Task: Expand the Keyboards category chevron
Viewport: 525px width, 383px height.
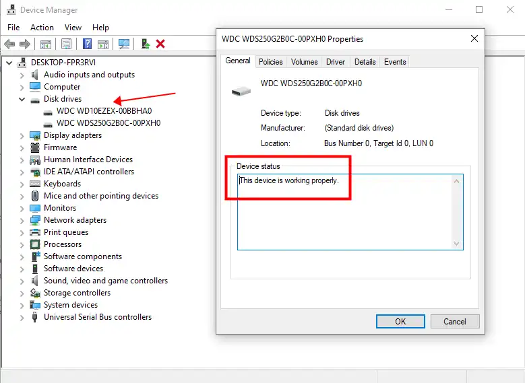Action: 22,184
